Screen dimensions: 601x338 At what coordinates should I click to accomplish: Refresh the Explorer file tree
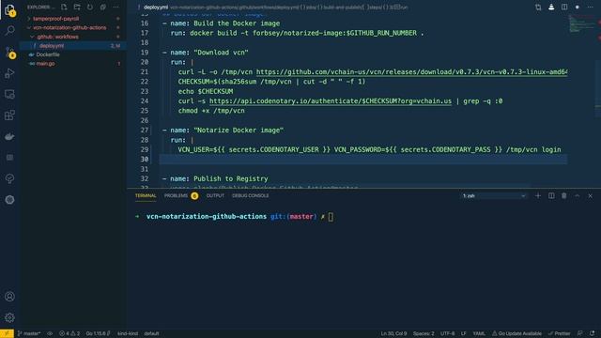90,7
